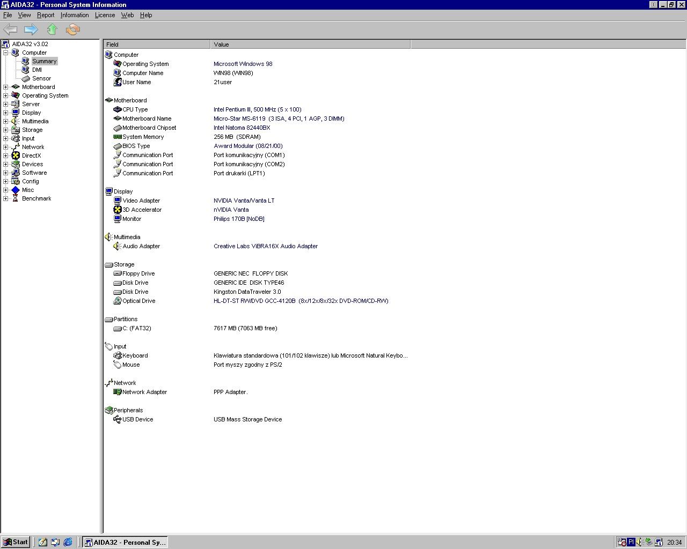Image resolution: width=687 pixels, height=549 pixels.
Task: Open the Report menu
Action: 46,15
